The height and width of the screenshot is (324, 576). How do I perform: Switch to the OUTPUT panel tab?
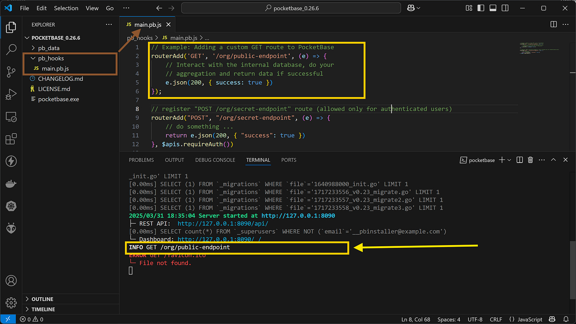point(174,160)
